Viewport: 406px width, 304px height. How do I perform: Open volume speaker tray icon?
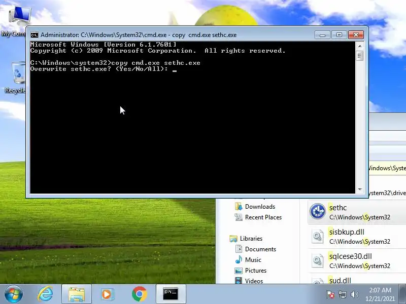[354, 294]
